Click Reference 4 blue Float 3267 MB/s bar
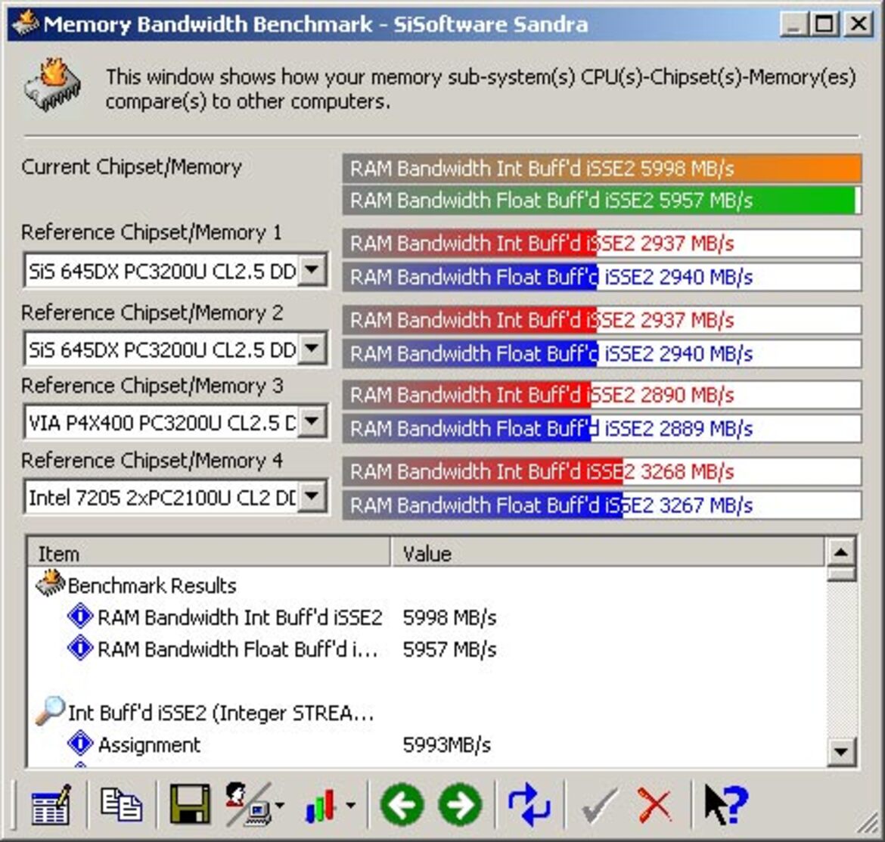 (601, 505)
